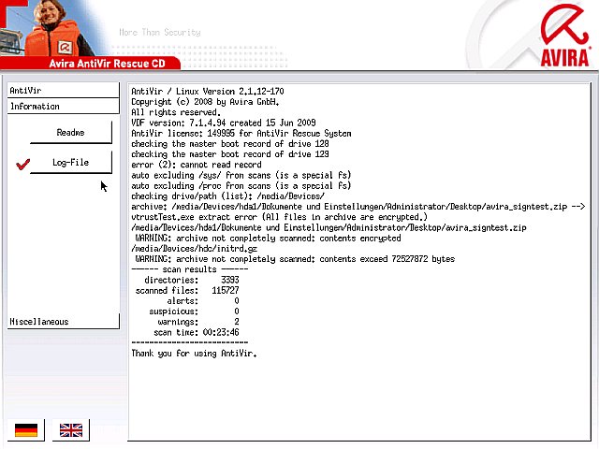Select the 'master boot record of drive 129' line
Screen dimensions: 599x449
click(230, 154)
